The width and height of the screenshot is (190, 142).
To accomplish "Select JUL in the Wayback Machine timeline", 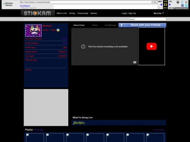I will [171, 1].
